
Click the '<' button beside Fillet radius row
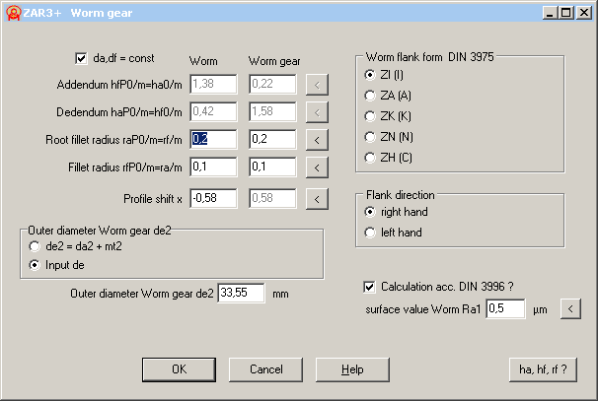[316, 167]
